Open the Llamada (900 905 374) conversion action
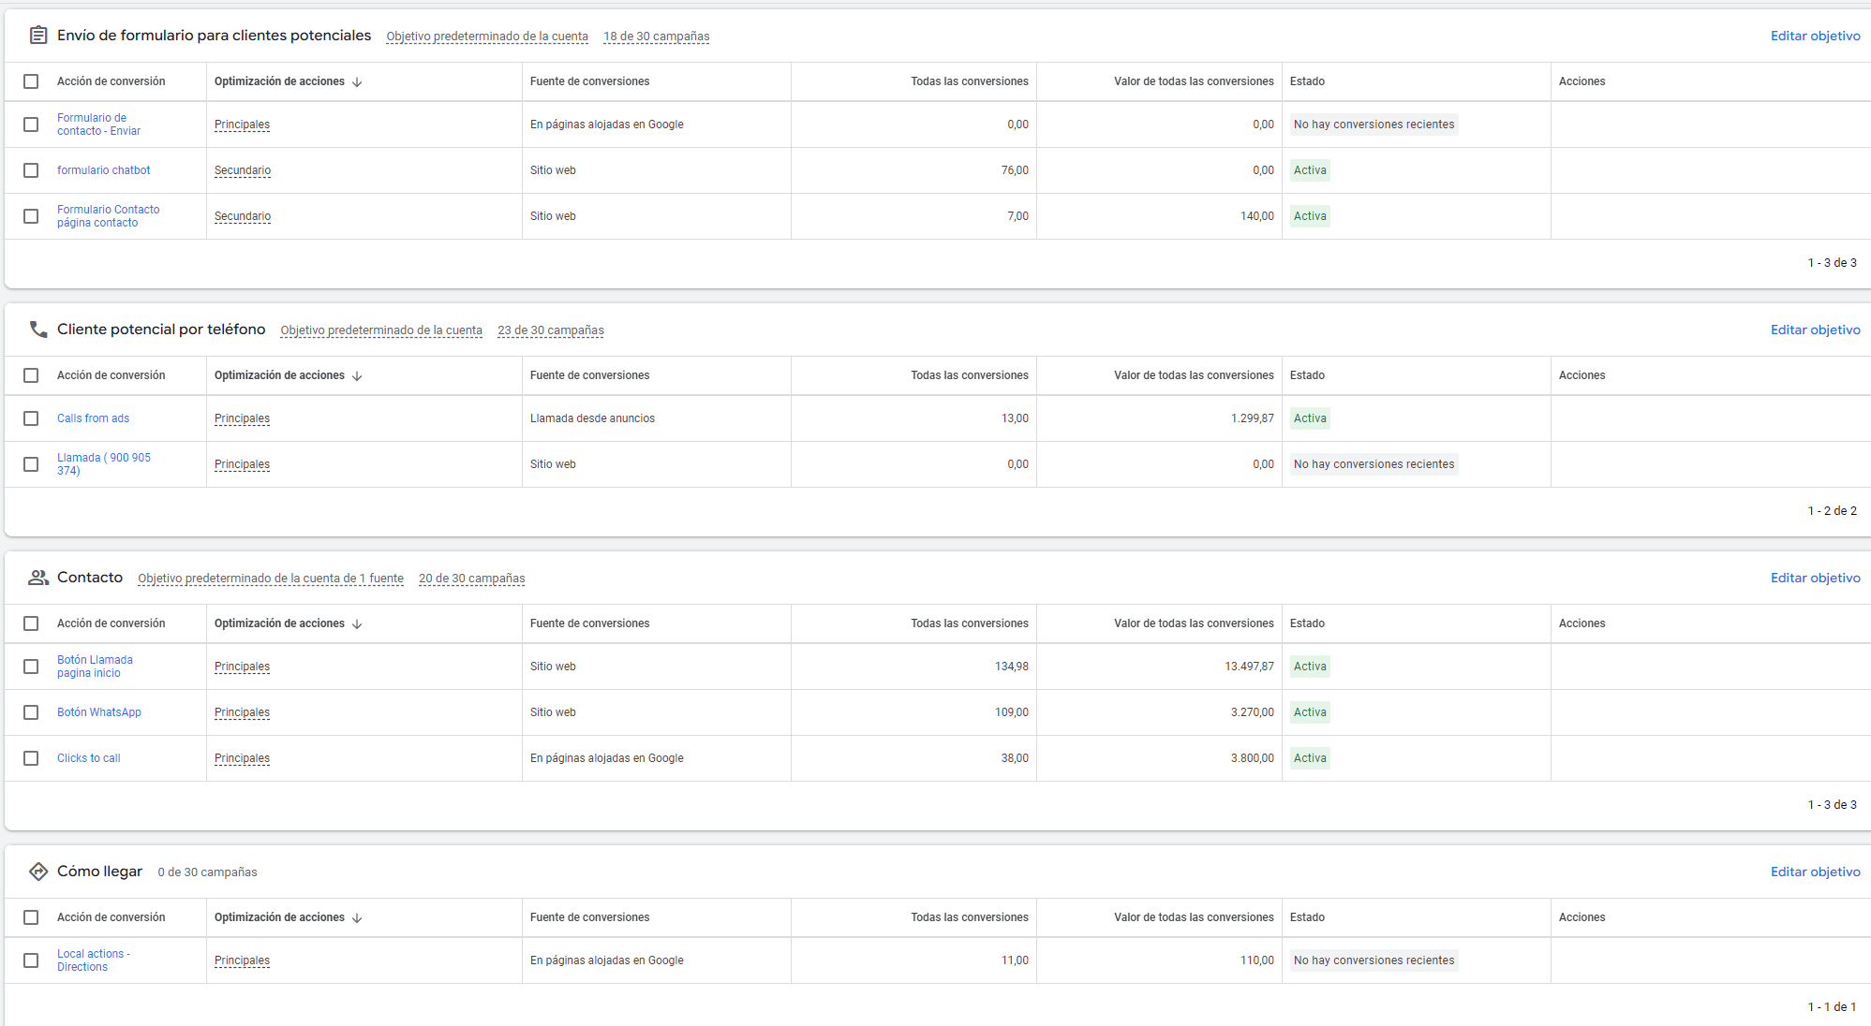Image resolution: width=1871 pixels, height=1026 pixels. click(x=103, y=464)
